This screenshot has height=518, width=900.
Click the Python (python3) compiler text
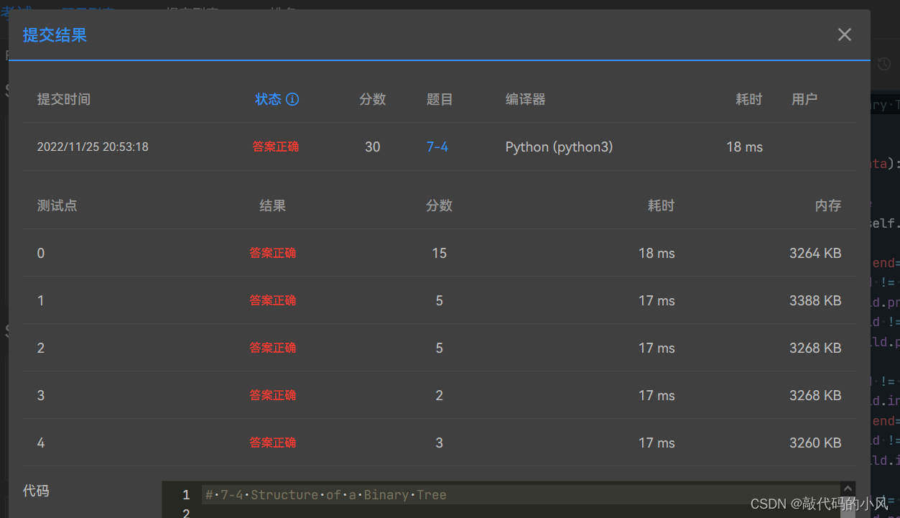[x=559, y=147]
